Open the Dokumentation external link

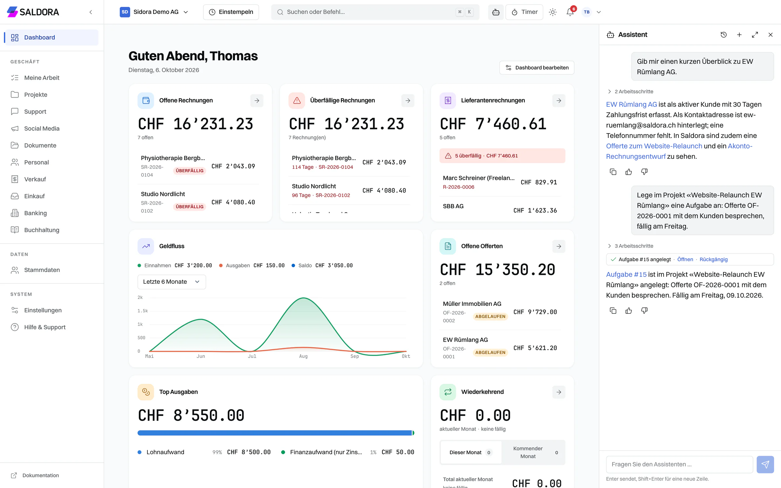[35, 475]
